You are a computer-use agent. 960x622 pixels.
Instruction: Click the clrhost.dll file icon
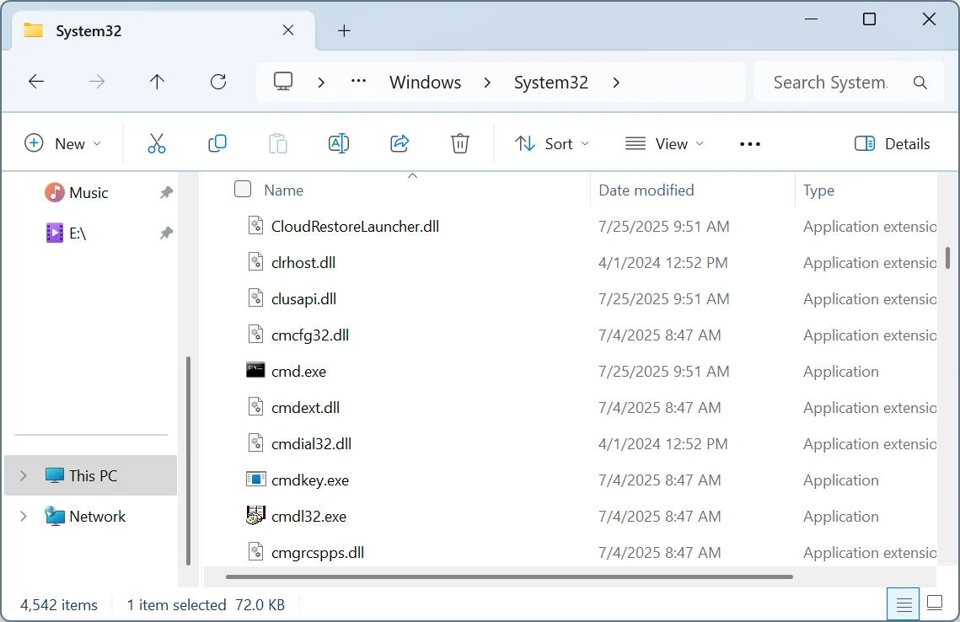(255, 261)
